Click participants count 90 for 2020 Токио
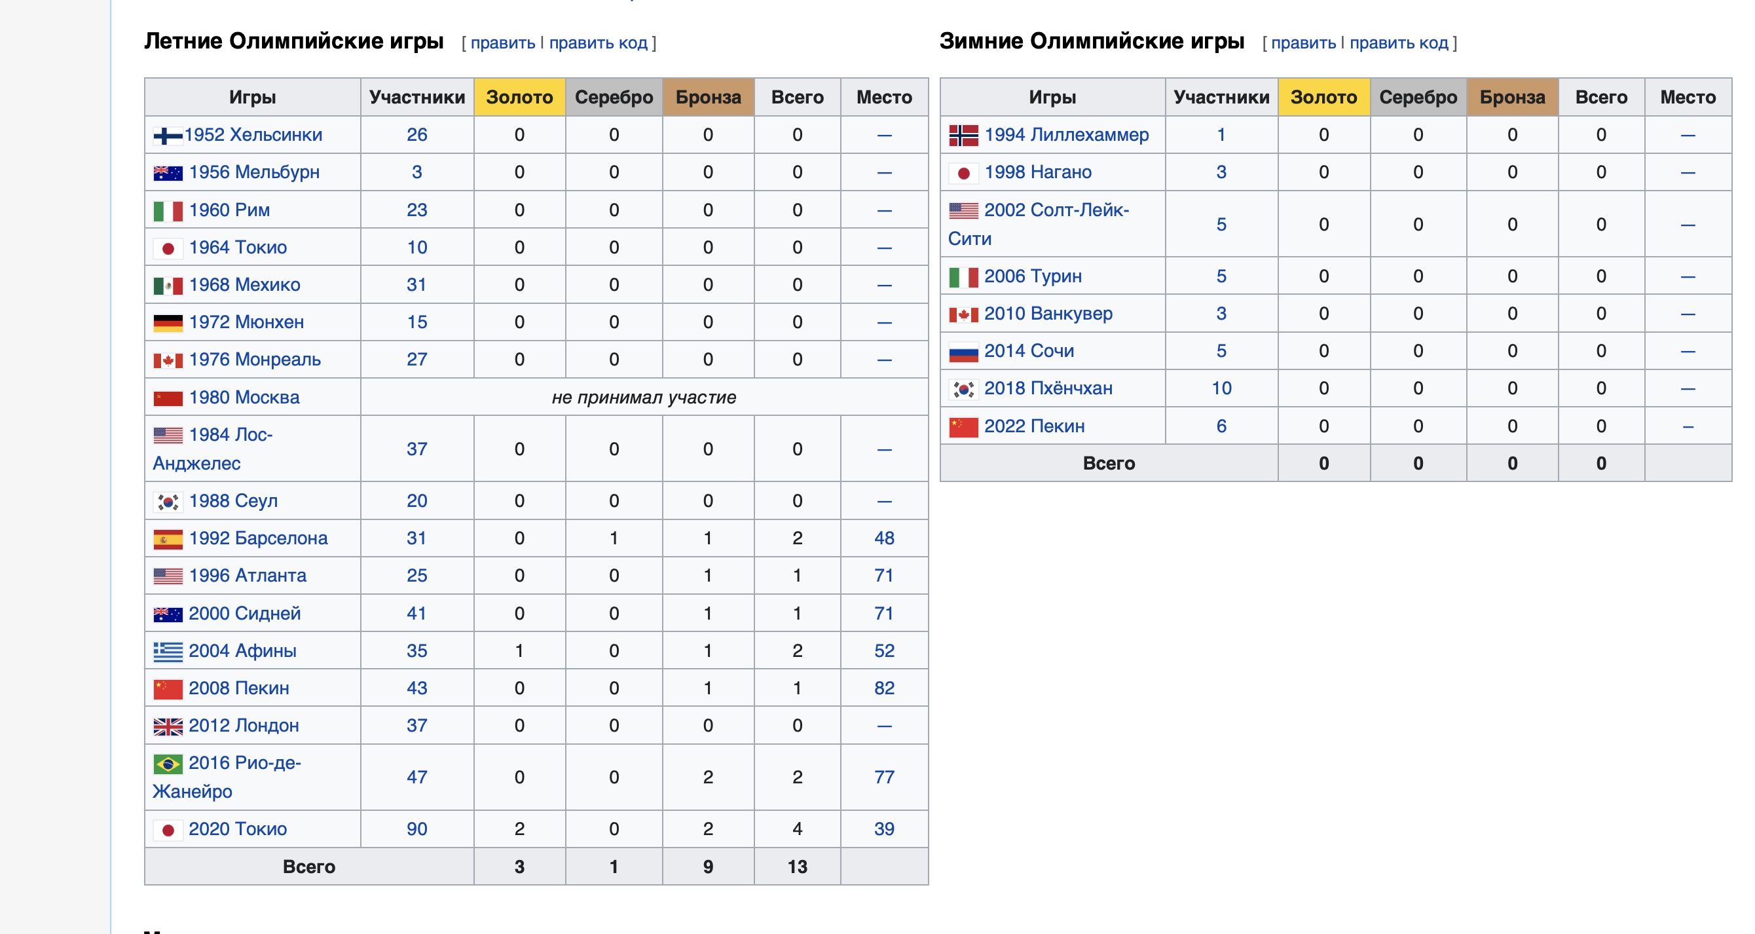 (417, 829)
